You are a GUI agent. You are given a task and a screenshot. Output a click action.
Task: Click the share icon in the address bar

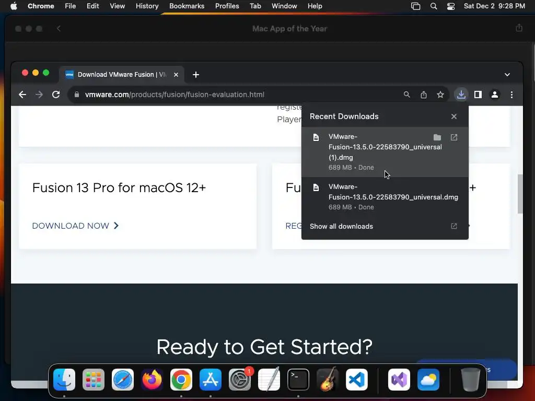[x=423, y=95]
